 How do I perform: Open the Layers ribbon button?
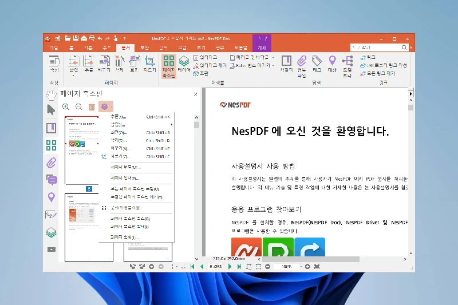tap(184, 64)
